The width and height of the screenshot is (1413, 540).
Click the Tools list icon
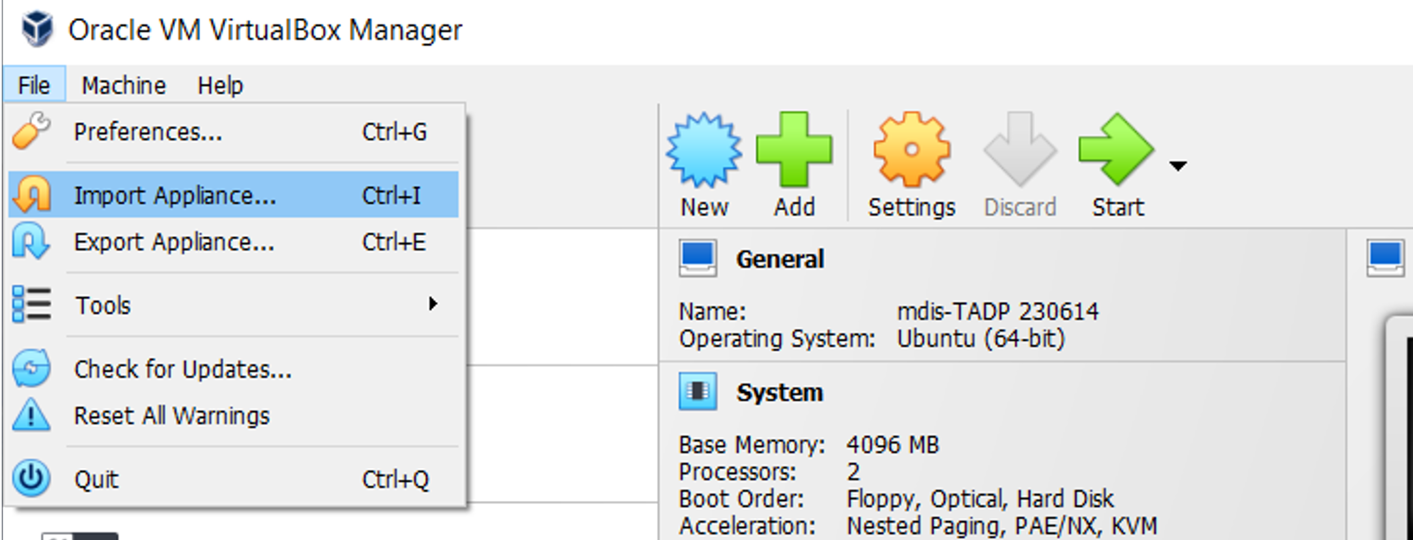tap(32, 305)
